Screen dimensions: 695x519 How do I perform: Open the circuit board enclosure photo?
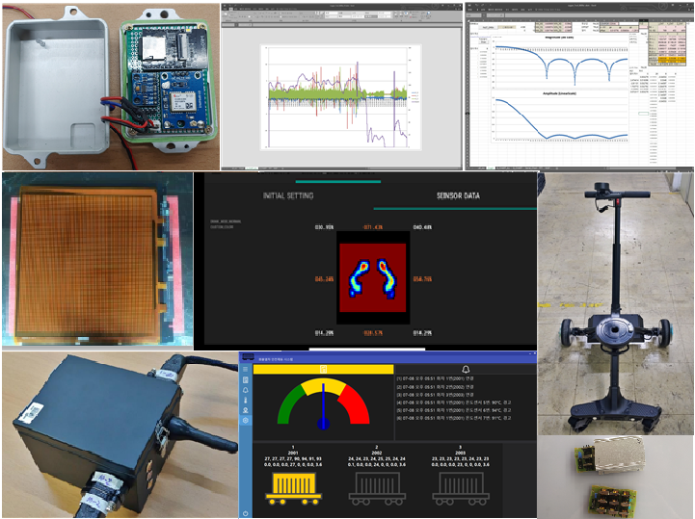coord(110,81)
